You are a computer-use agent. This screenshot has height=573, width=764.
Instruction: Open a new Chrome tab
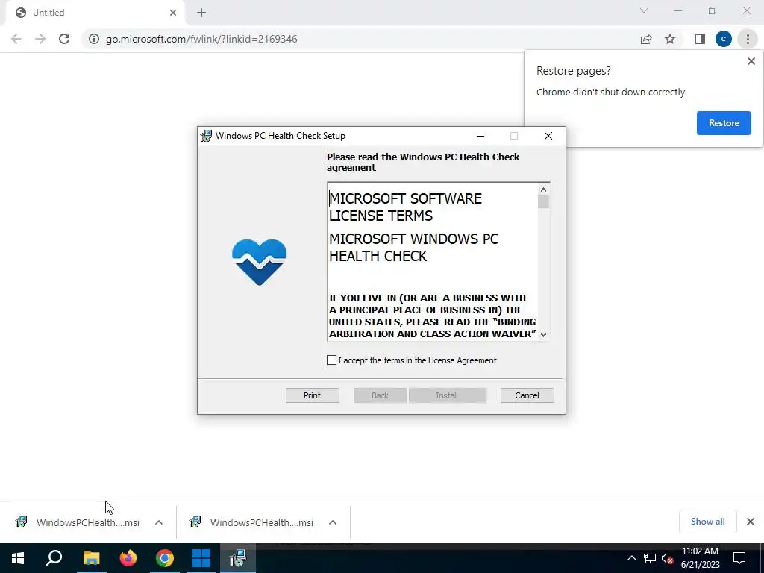[201, 13]
